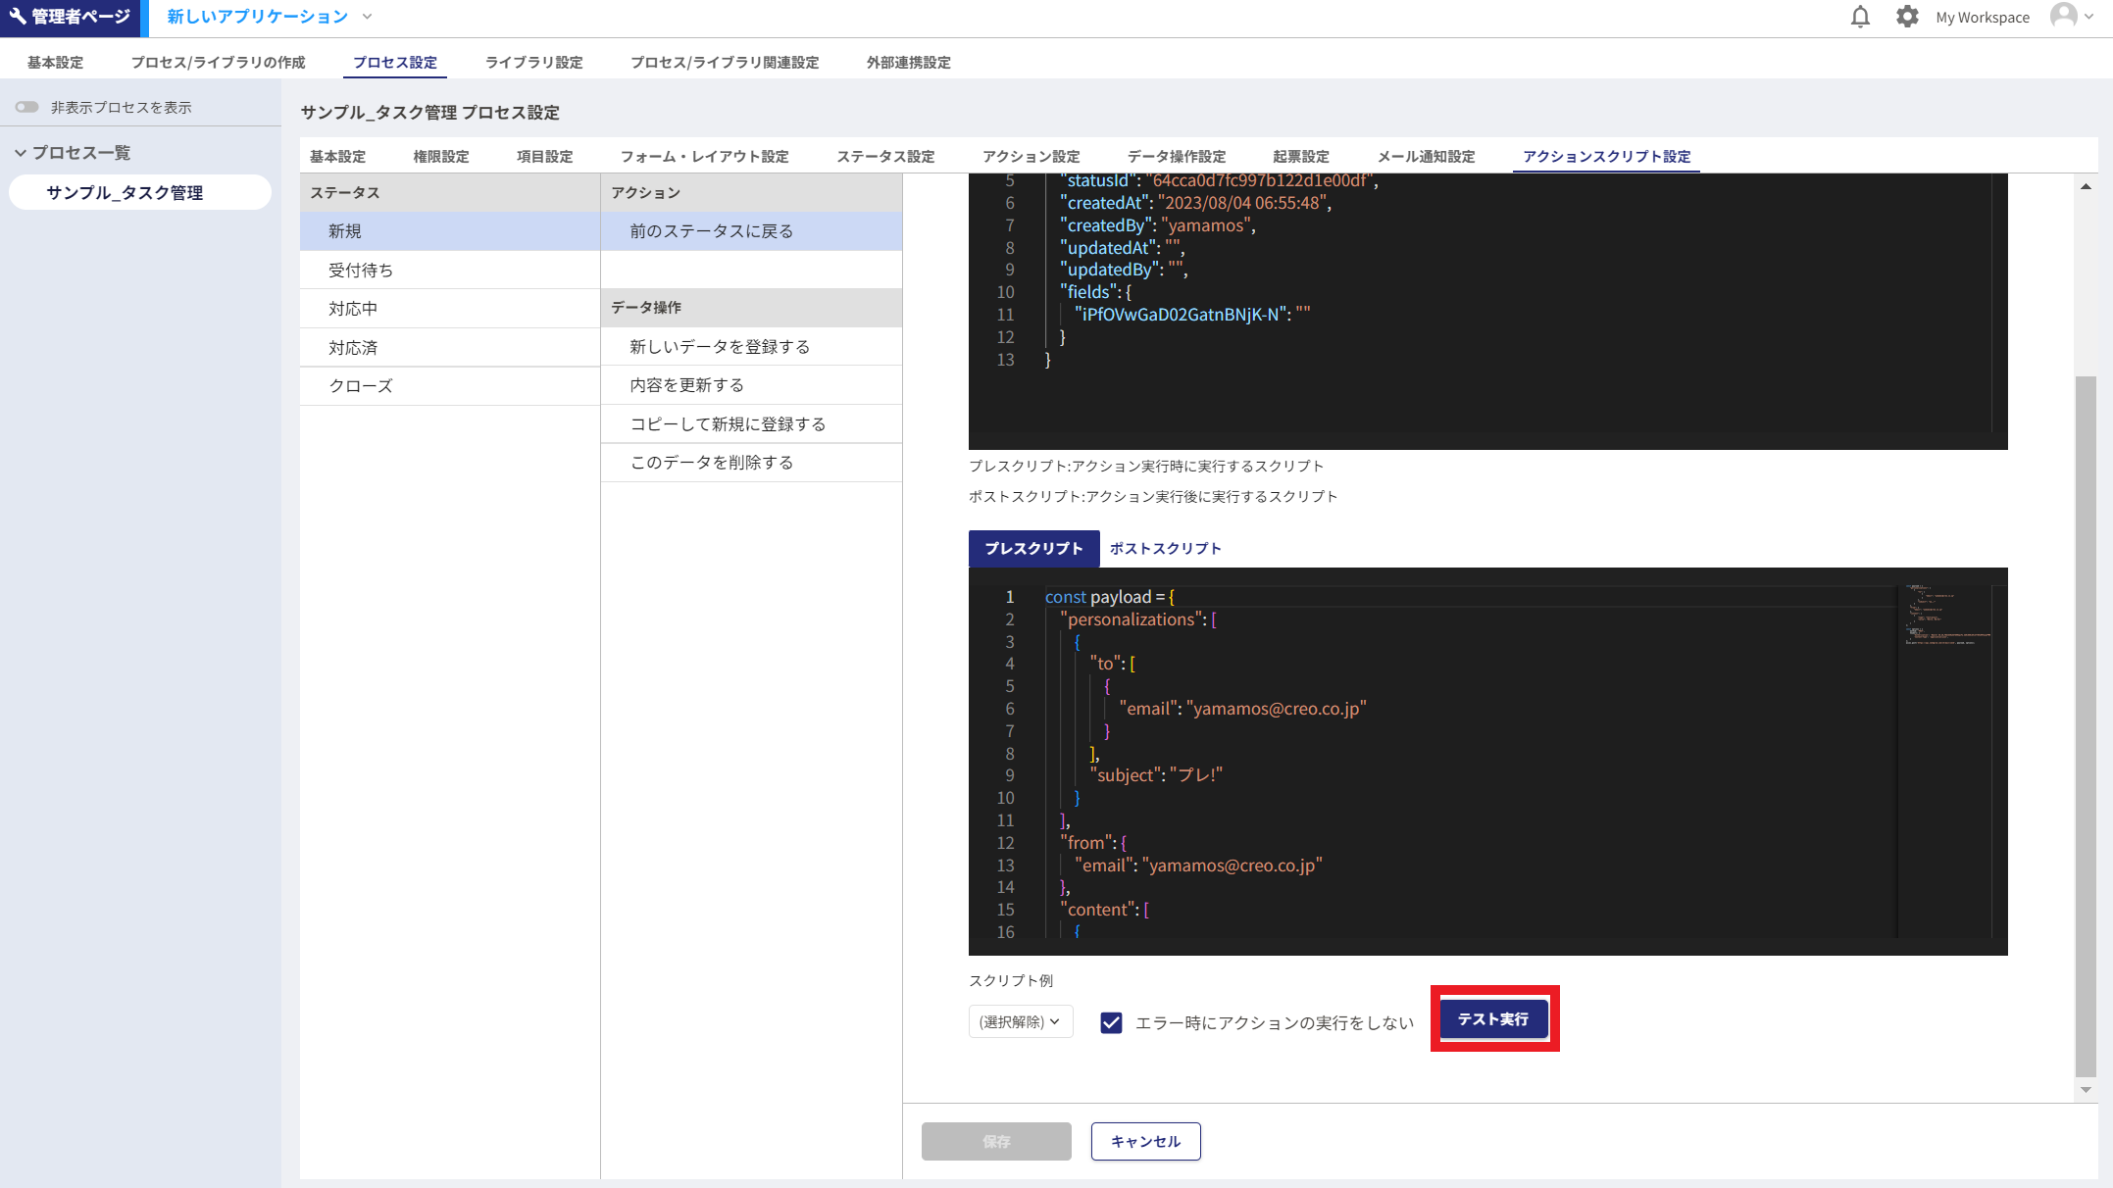Select このデータを削除する data operation

(x=751, y=463)
